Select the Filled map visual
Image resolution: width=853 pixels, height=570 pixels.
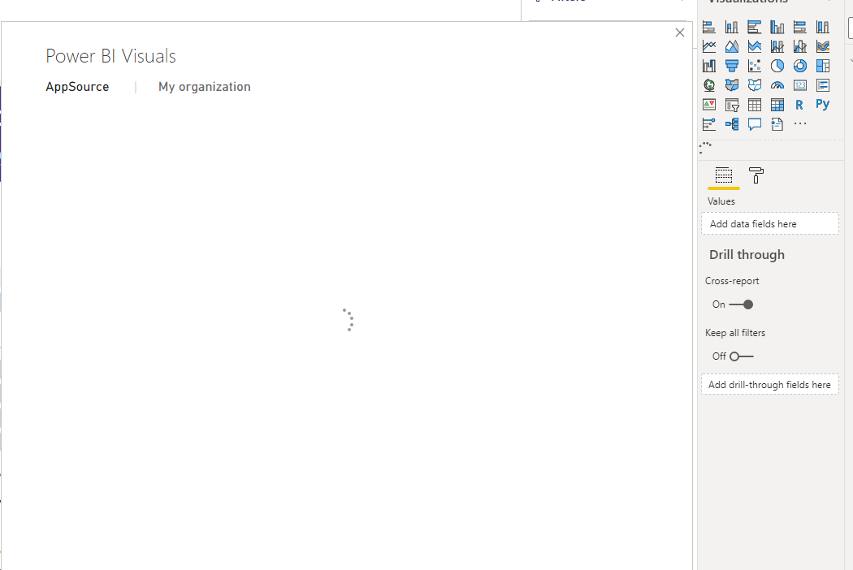coord(732,84)
